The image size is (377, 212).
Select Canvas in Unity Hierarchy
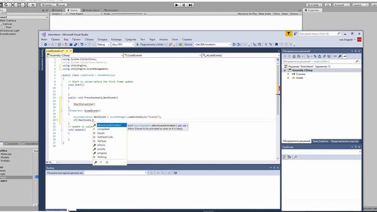[x=7, y=24]
